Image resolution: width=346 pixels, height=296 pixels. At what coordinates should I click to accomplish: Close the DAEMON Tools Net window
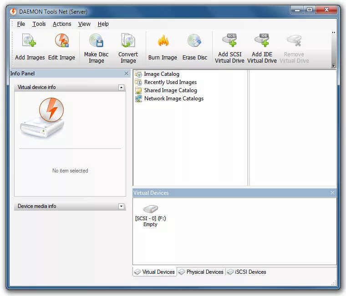326,10
